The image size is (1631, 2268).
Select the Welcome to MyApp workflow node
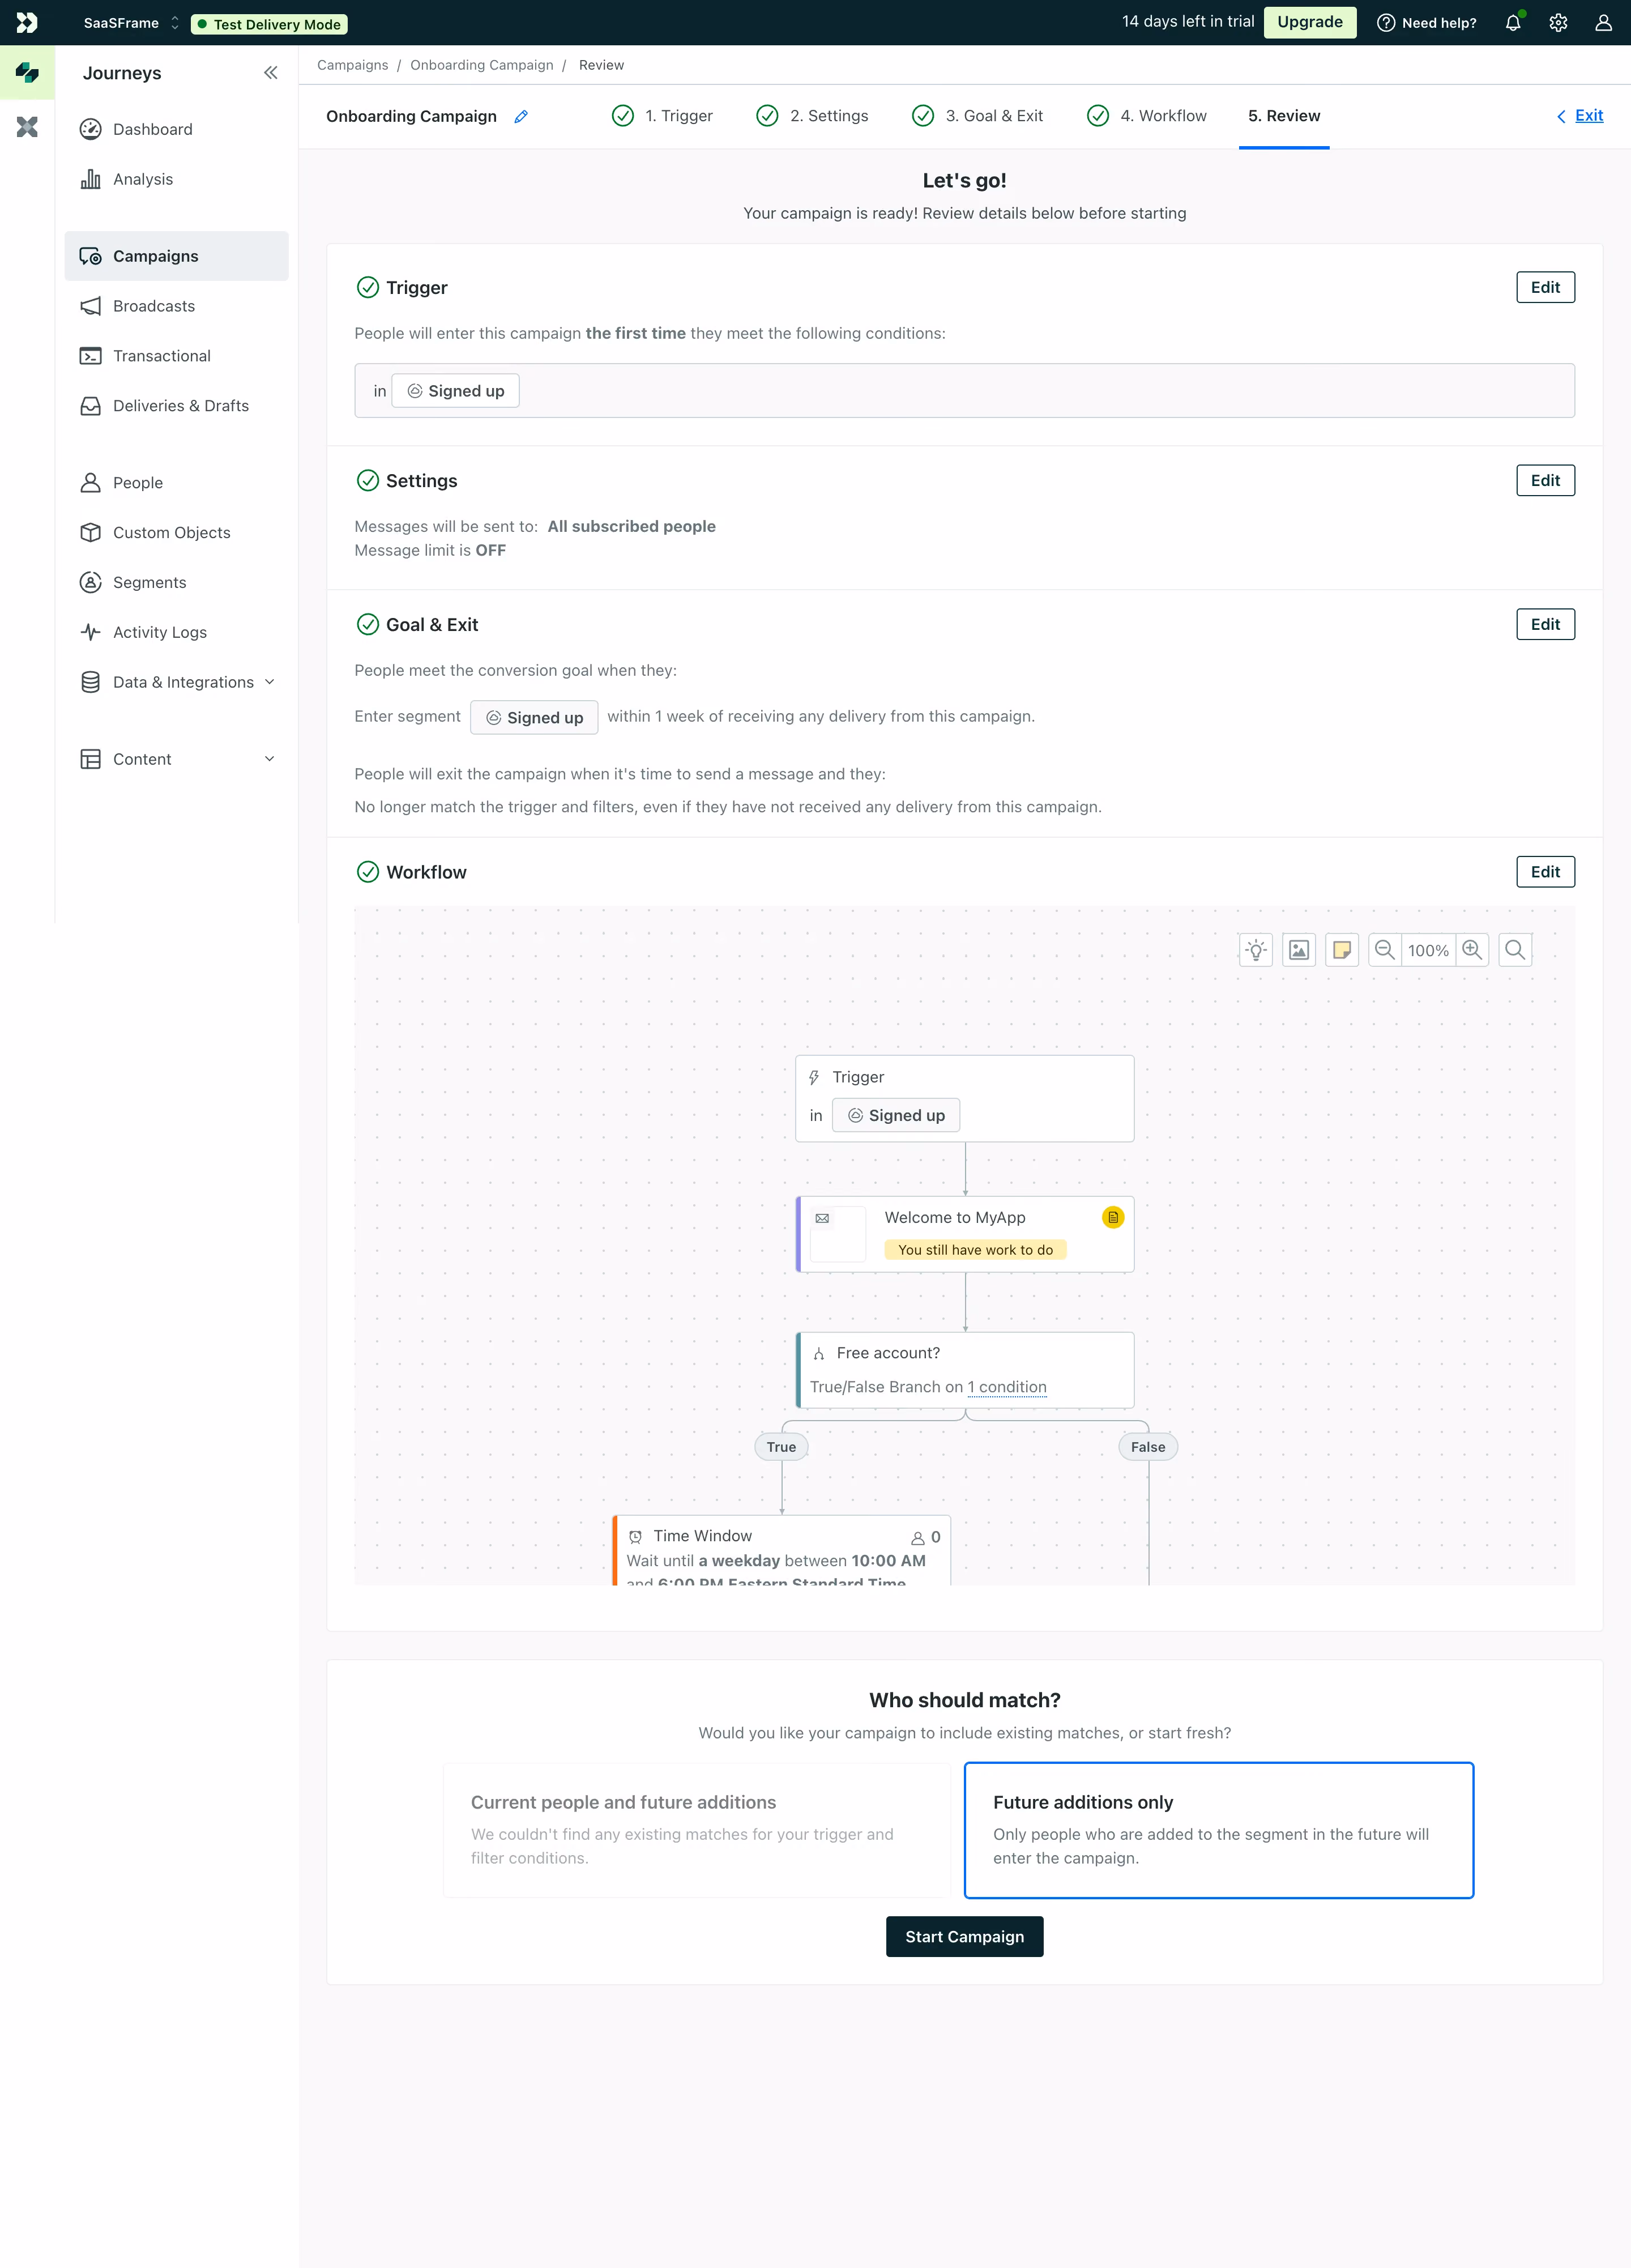click(x=964, y=1234)
